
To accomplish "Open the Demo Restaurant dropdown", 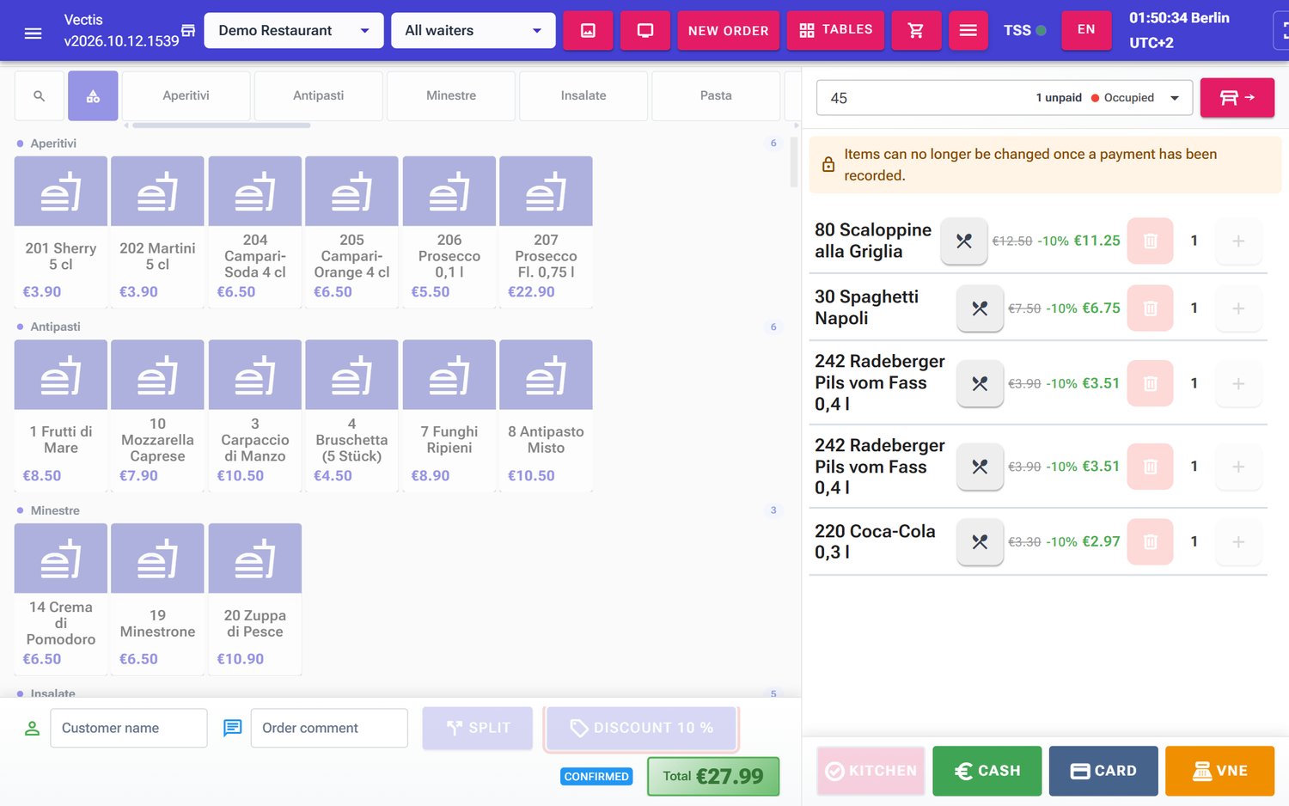I will (294, 31).
